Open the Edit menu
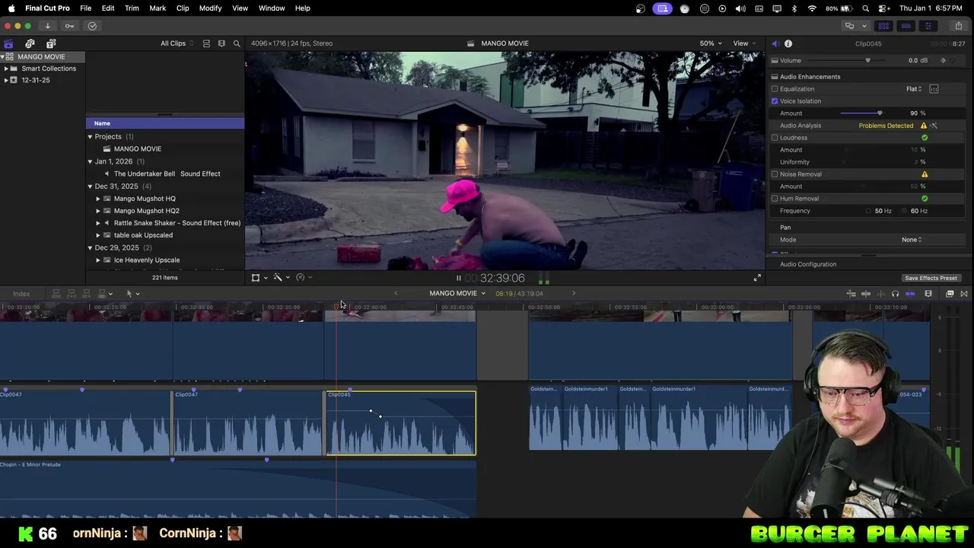This screenshot has height=548, width=974. (x=108, y=8)
